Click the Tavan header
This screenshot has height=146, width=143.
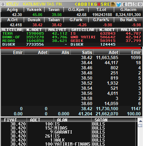click(54, 9)
